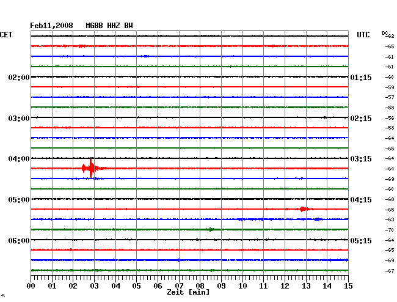Image resolution: width=397 pixels, height=302 pixels.
Task: Click the date label Feb11,2008
Action: click(x=51, y=26)
